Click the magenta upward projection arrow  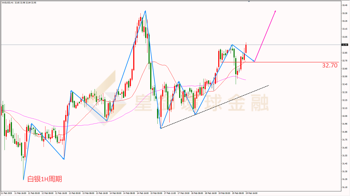[265, 36]
